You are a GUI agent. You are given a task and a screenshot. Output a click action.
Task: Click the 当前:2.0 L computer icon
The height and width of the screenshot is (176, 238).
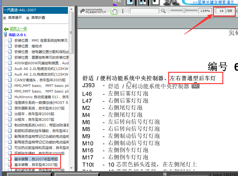pyautogui.click(x=5, y=35)
